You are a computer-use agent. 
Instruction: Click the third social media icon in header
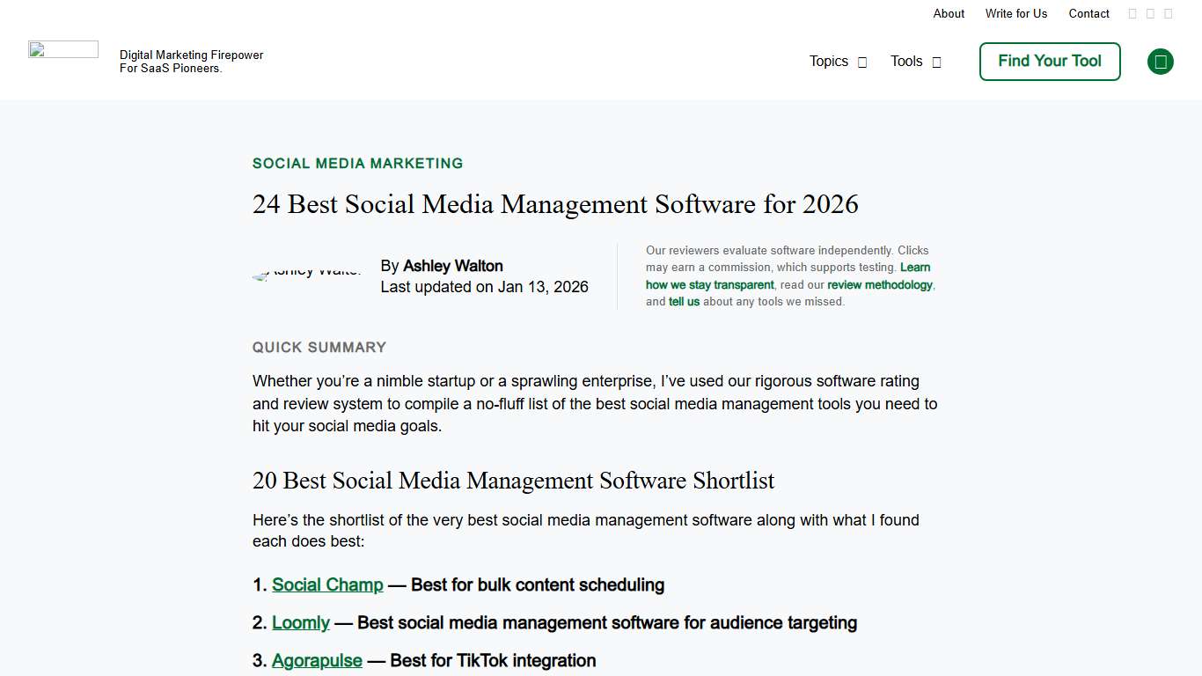click(1169, 13)
